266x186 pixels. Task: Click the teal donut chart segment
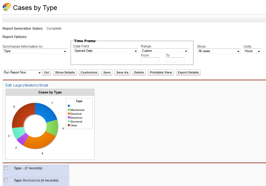click(18, 133)
